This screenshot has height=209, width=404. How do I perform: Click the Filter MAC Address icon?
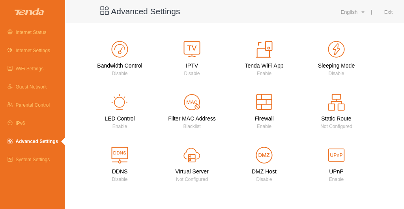(x=192, y=102)
